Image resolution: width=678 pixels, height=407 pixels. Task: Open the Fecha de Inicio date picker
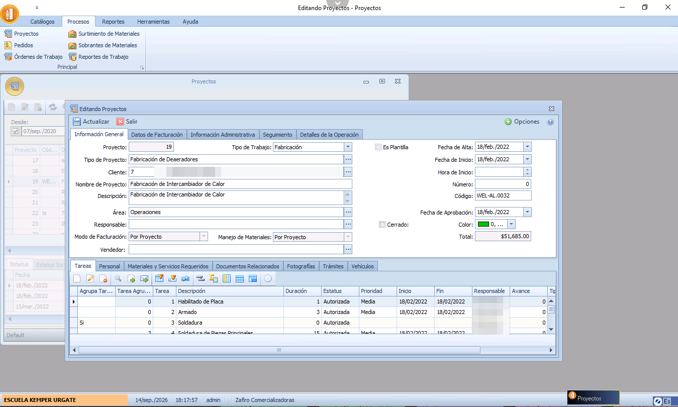point(527,159)
